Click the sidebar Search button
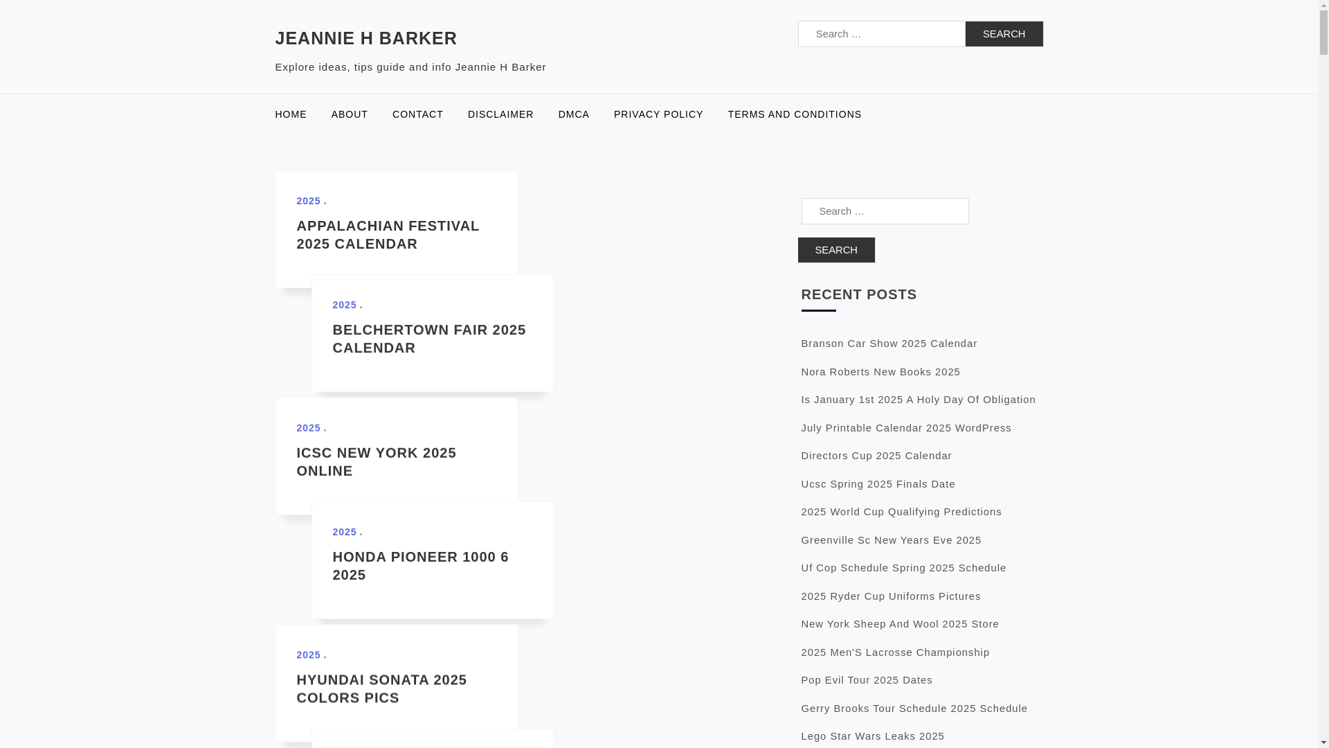This screenshot has height=748, width=1329. coord(835,250)
